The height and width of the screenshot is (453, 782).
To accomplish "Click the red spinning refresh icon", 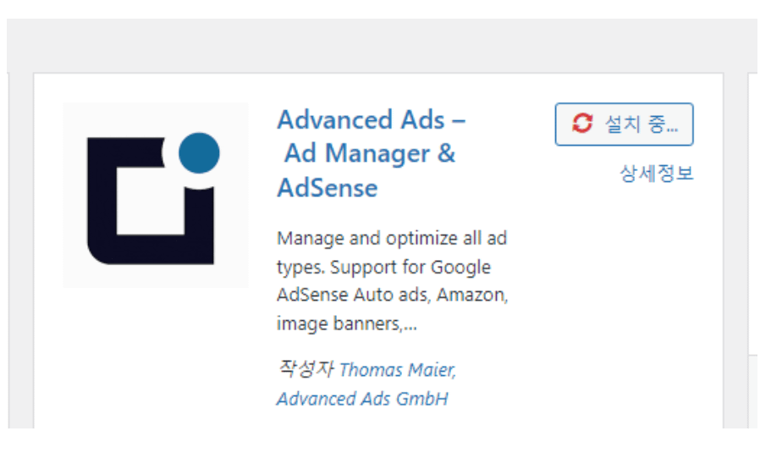I will [582, 124].
